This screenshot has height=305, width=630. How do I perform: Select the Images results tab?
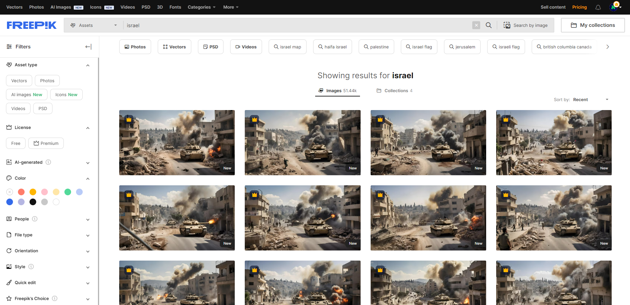pos(337,91)
